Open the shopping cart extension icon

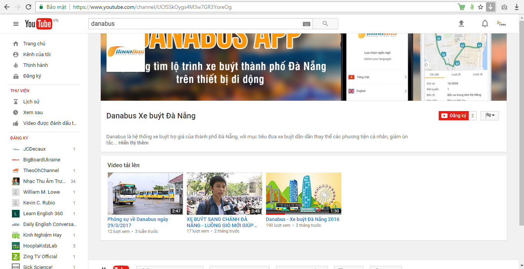tap(461, 7)
